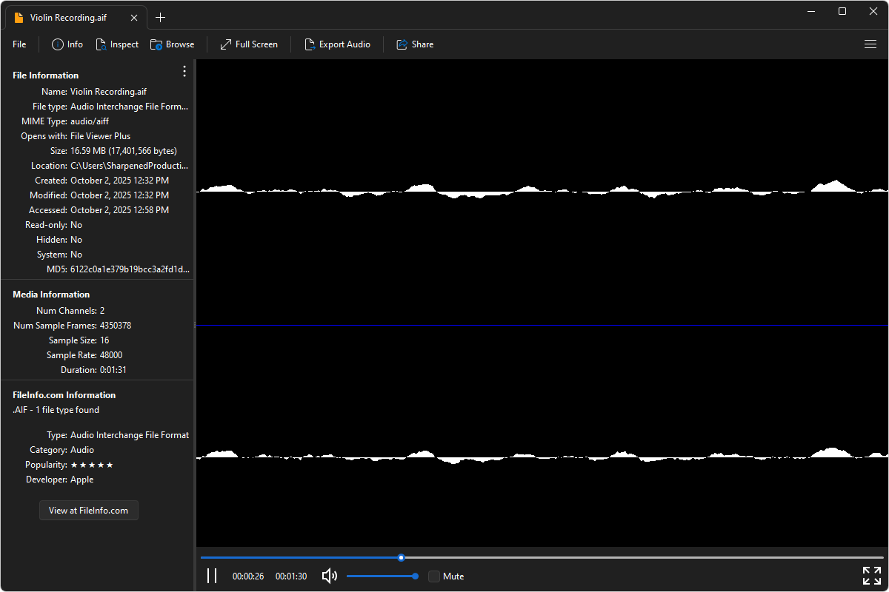Open the File menu
The width and height of the screenshot is (889, 592).
[x=19, y=44]
